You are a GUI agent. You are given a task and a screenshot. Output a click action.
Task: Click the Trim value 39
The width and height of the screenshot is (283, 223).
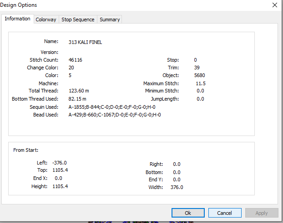(x=197, y=68)
